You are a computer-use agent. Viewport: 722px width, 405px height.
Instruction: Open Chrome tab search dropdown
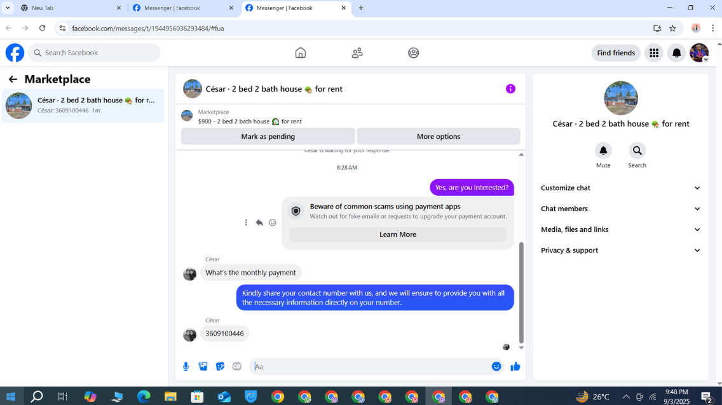click(x=8, y=8)
